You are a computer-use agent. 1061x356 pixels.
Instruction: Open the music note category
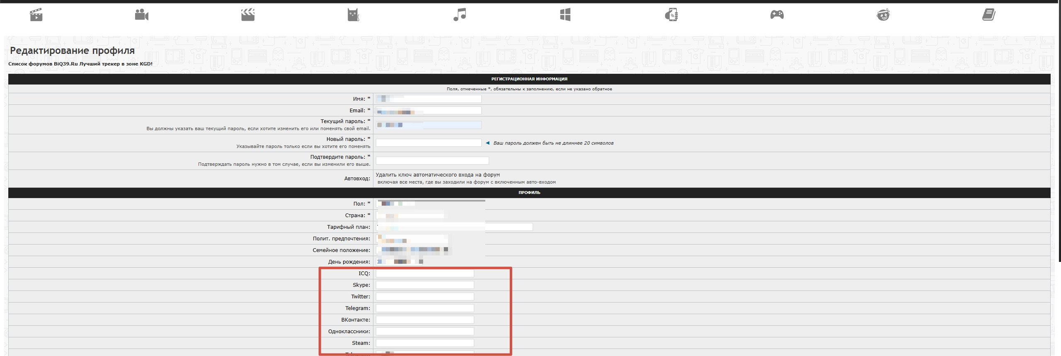tap(460, 15)
